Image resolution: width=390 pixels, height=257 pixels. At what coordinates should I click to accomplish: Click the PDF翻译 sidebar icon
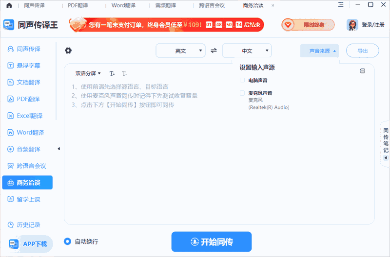pyautogui.click(x=10, y=99)
